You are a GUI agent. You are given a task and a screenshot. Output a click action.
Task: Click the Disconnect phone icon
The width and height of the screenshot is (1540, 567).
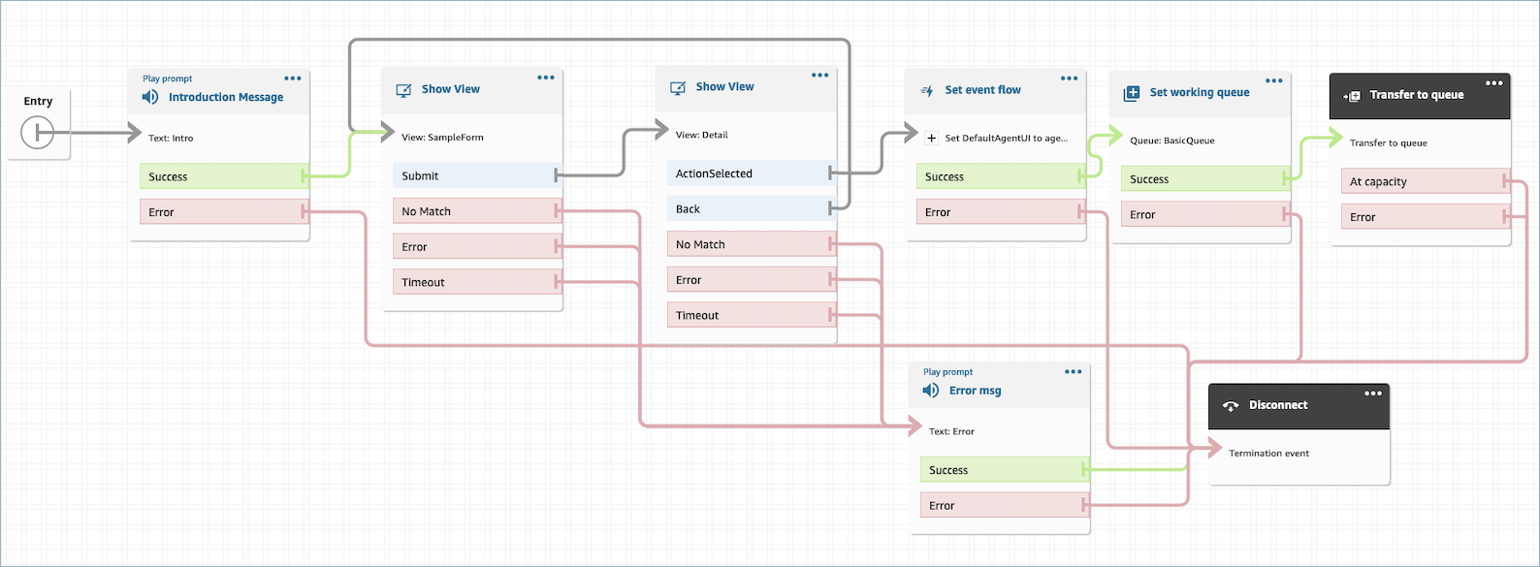coord(1231,406)
